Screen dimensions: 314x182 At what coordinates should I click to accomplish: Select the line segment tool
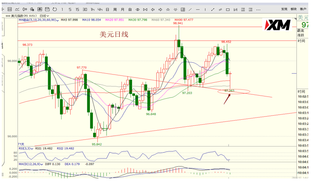(213, 9)
